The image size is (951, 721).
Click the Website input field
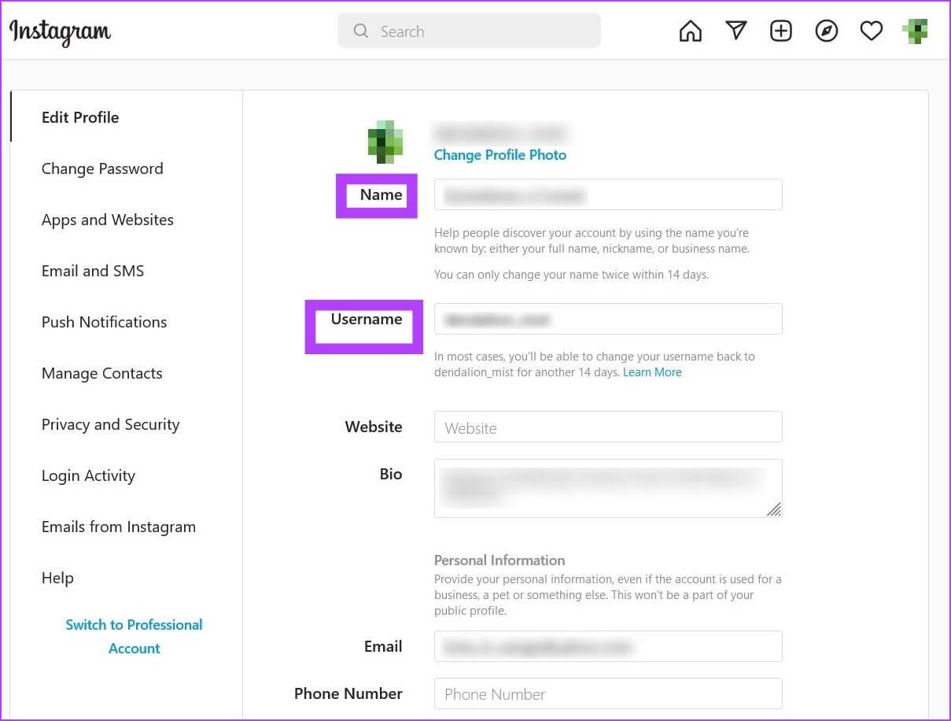pos(608,427)
